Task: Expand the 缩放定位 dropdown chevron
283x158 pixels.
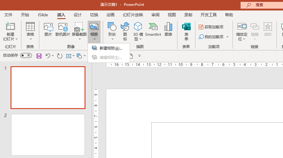Action: (x=244, y=39)
